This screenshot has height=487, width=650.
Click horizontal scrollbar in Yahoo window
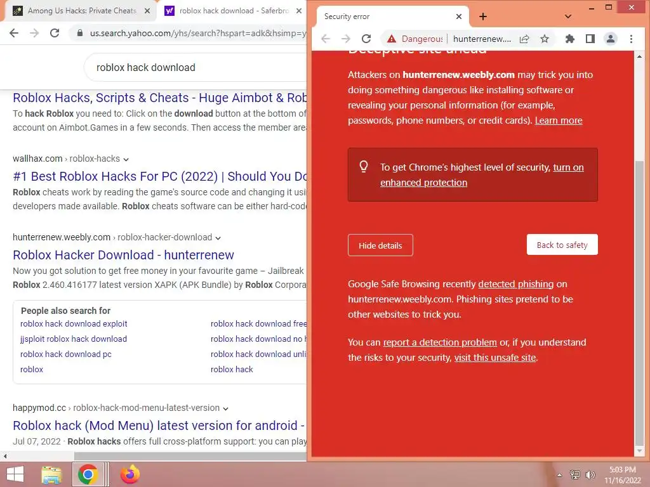pyautogui.click(x=190, y=456)
